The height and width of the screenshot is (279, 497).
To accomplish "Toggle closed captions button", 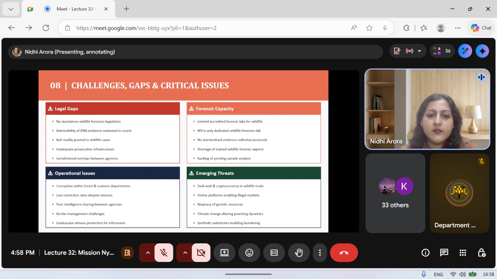I will point(274,253).
